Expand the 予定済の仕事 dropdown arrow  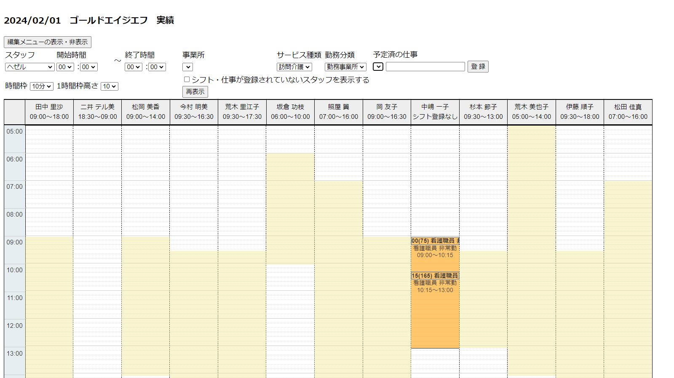pos(378,67)
